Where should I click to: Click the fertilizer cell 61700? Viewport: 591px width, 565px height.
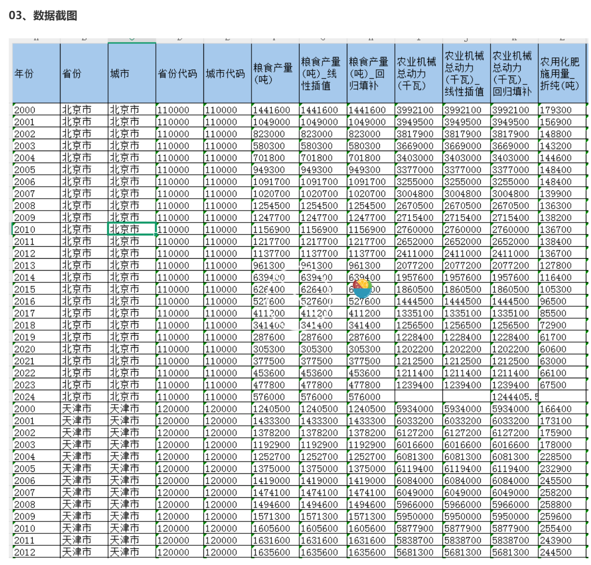(563, 337)
